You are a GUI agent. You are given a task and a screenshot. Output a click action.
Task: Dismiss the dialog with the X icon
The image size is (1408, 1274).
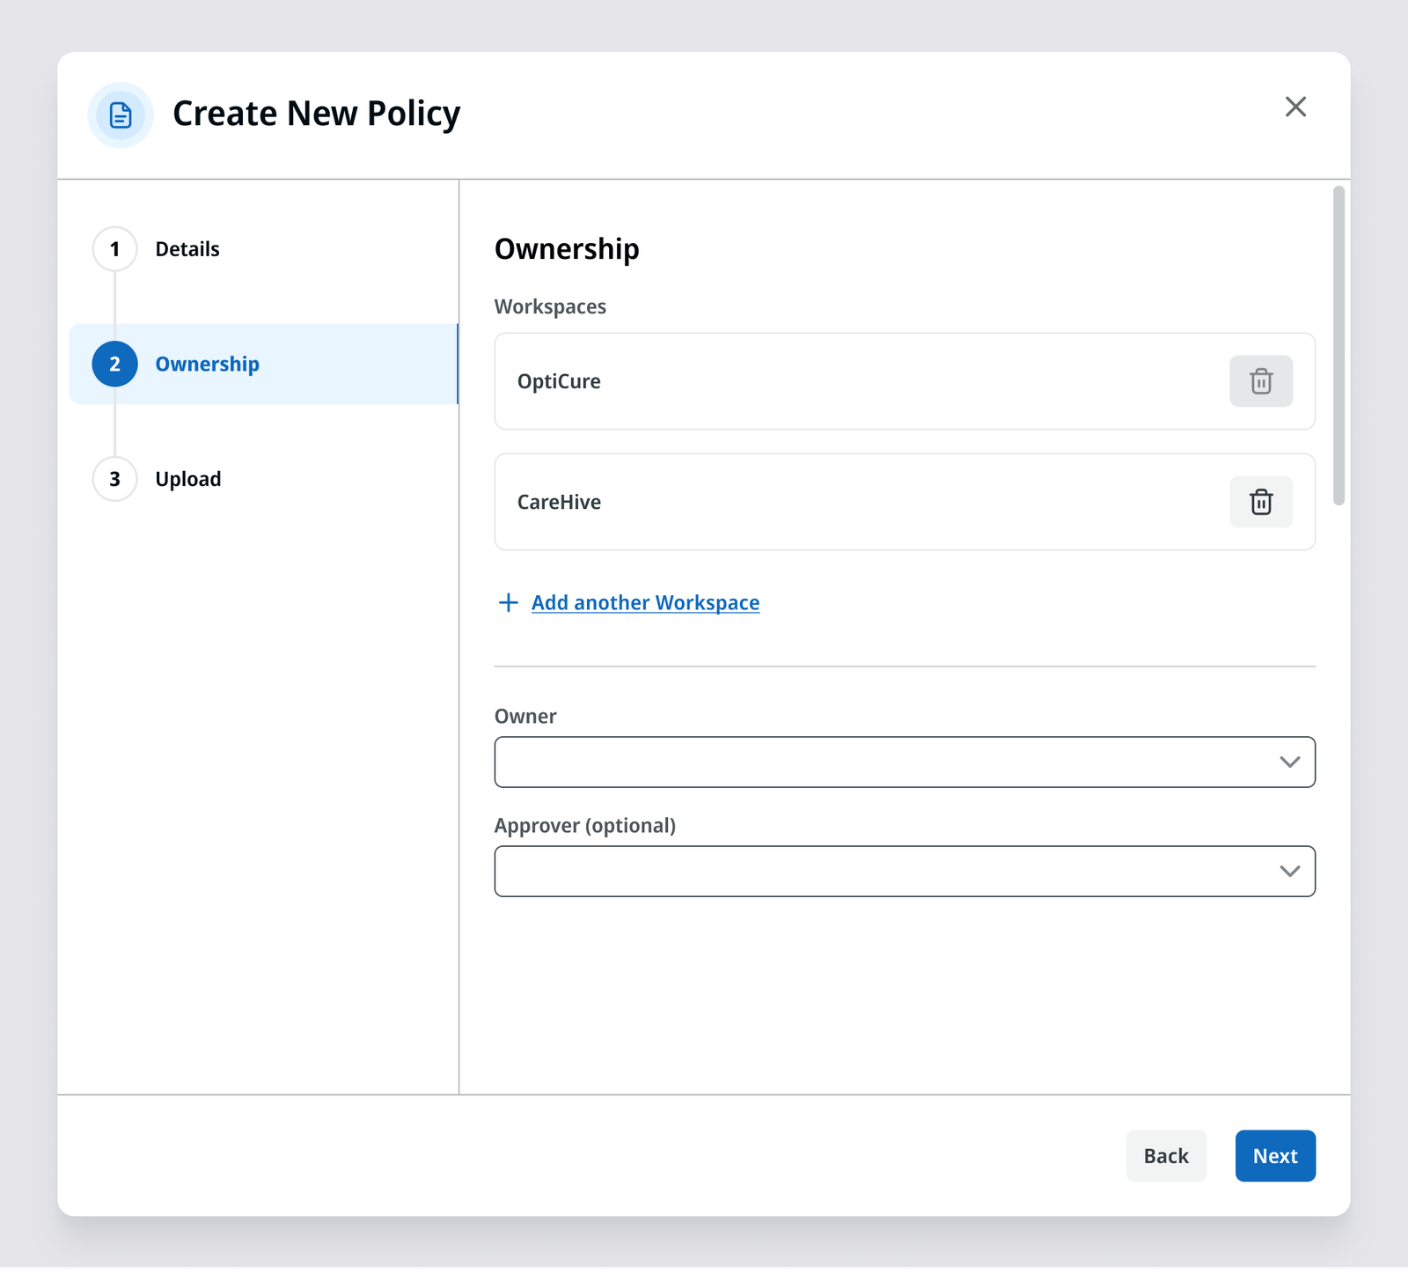pyautogui.click(x=1295, y=107)
